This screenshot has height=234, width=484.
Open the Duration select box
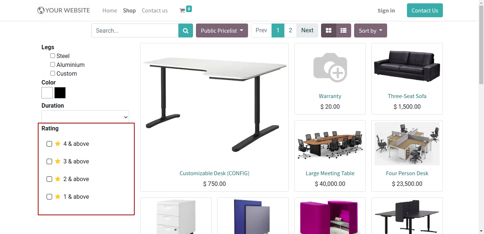point(85,117)
